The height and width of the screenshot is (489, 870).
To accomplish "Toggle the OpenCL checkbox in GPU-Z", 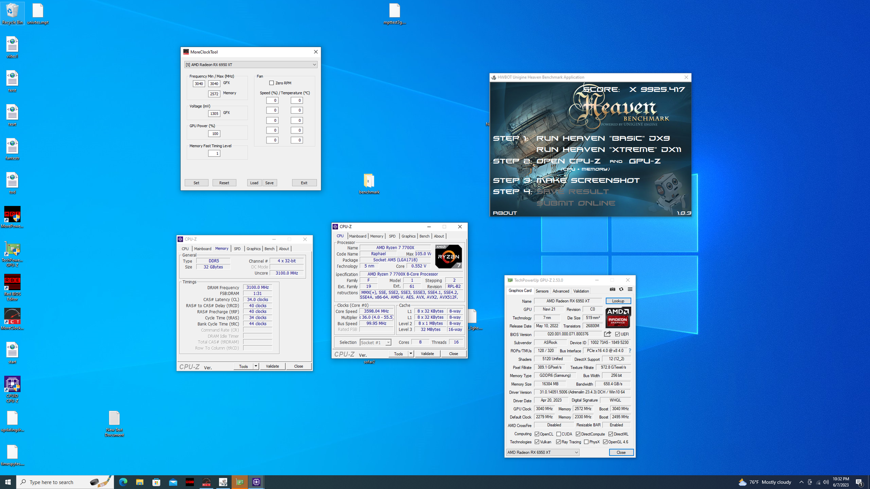I will pos(536,434).
